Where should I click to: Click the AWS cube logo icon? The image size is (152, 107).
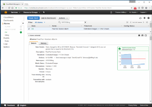tap(6, 12)
